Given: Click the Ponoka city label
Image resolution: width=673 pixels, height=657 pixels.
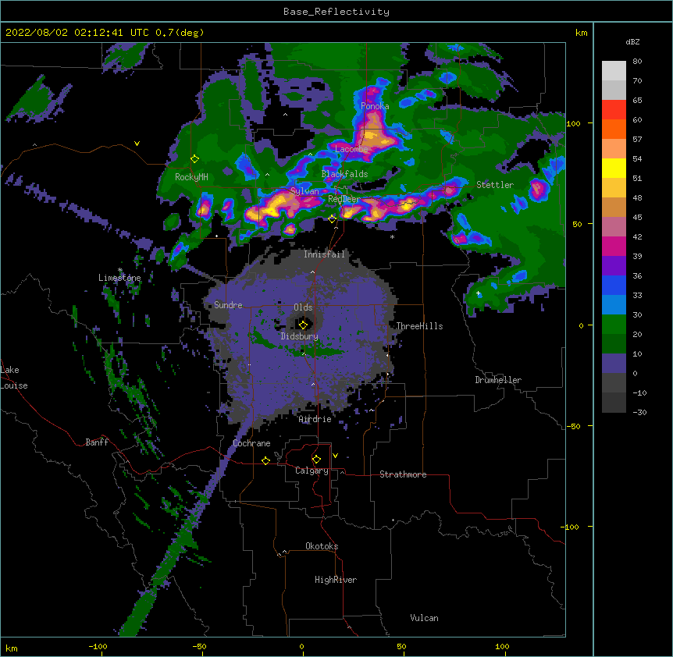Looking at the screenshot, I should pyautogui.click(x=375, y=106).
